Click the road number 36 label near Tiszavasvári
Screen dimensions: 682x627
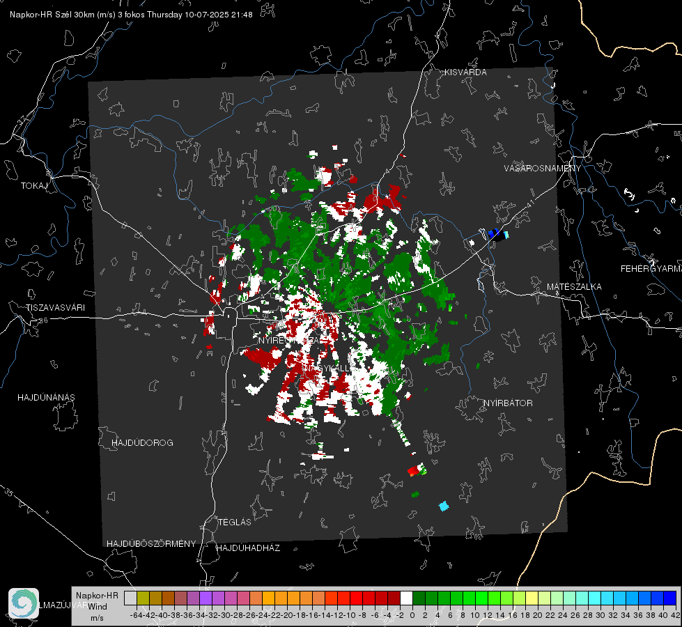click(43, 320)
